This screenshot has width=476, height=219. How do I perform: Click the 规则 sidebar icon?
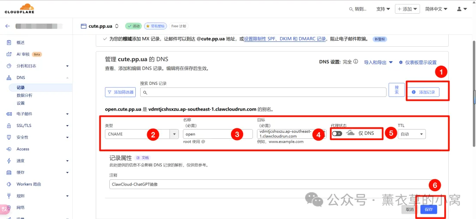point(9,196)
